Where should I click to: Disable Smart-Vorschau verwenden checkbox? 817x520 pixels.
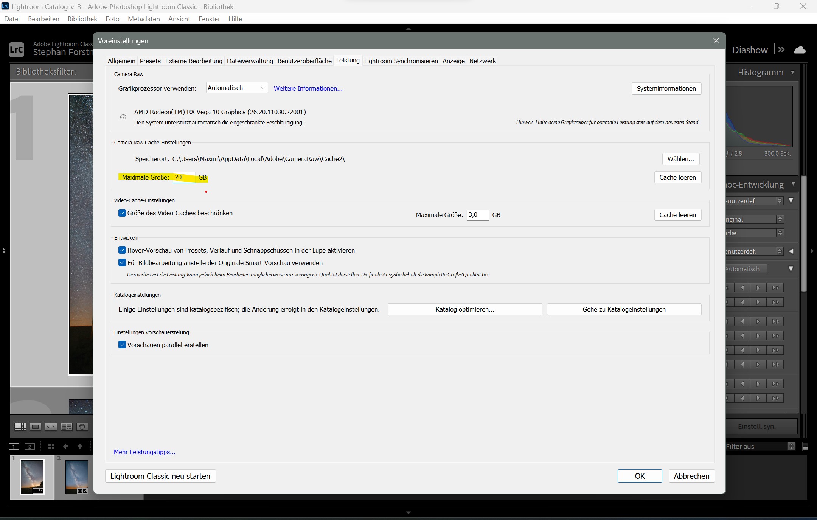[x=122, y=262]
